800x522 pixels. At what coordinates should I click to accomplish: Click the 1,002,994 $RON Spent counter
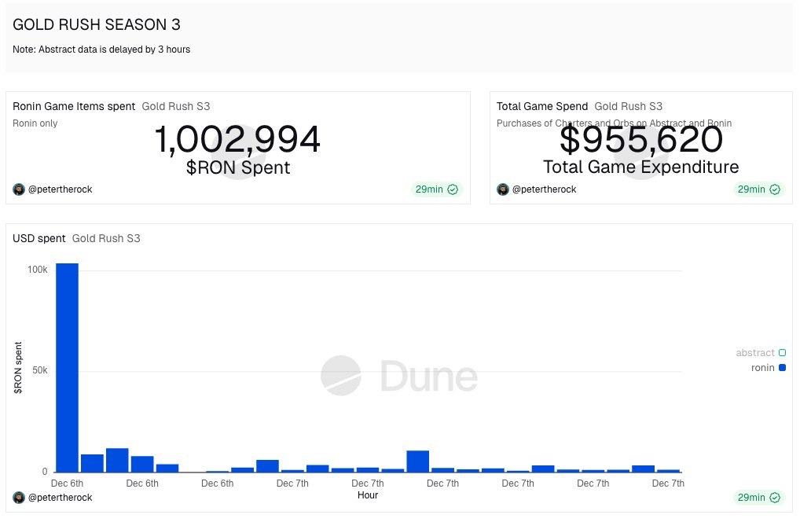tap(237, 141)
